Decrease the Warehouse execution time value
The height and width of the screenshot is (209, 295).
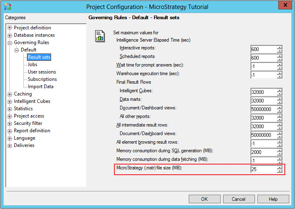tap(279, 77)
